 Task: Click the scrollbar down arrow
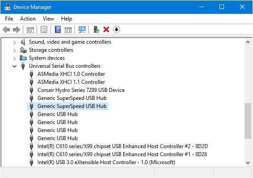248,162
